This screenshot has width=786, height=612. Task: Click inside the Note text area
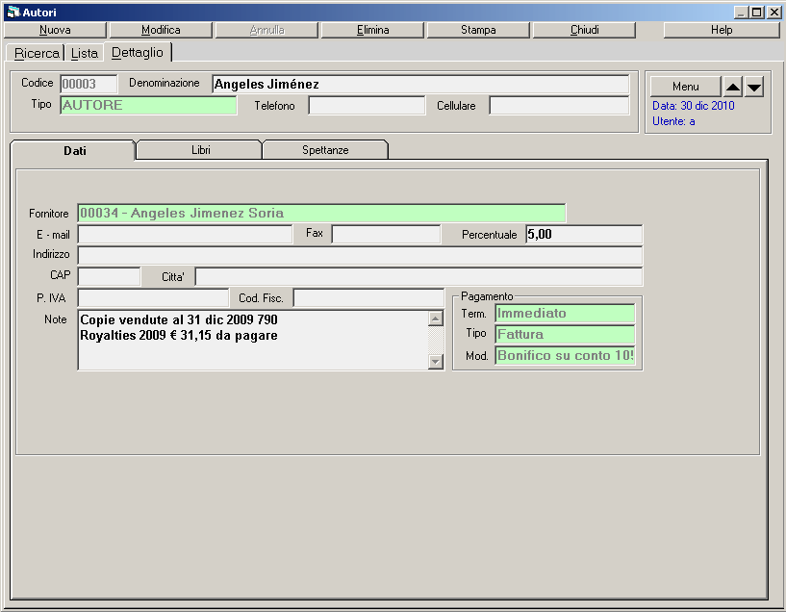(x=253, y=341)
